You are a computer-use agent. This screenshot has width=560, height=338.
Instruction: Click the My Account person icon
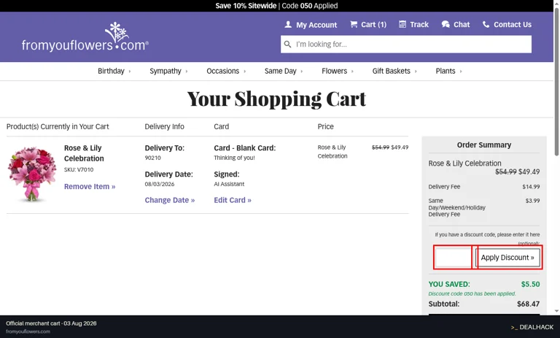[288, 24]
